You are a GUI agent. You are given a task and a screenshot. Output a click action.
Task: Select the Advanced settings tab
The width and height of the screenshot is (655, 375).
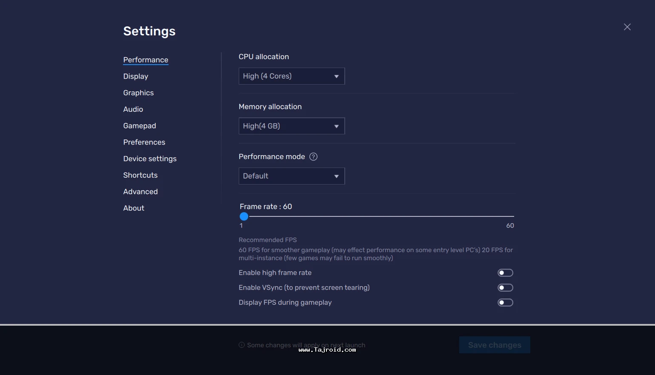click(140, 192)
